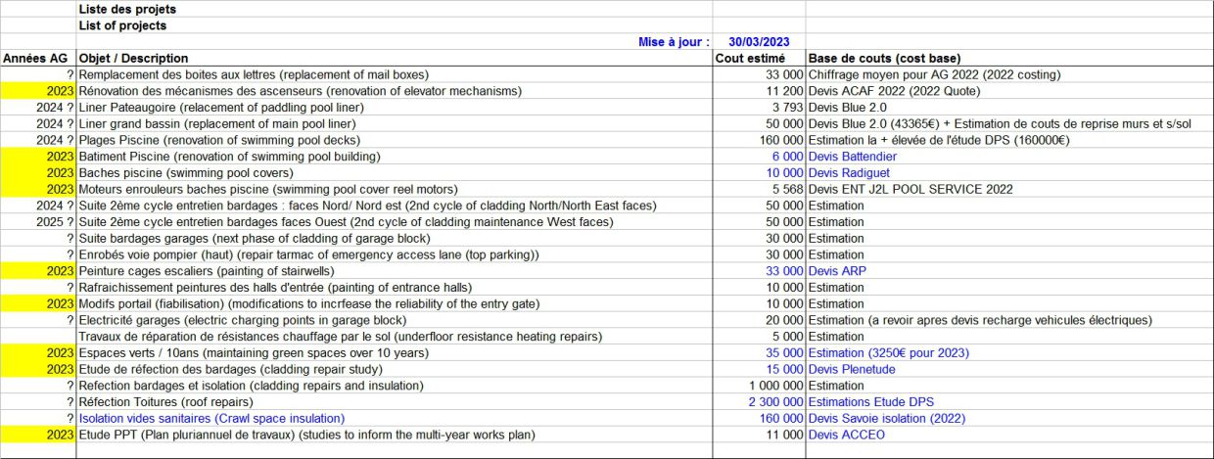Select the "Années AG" column header

(x=37, y=59)
